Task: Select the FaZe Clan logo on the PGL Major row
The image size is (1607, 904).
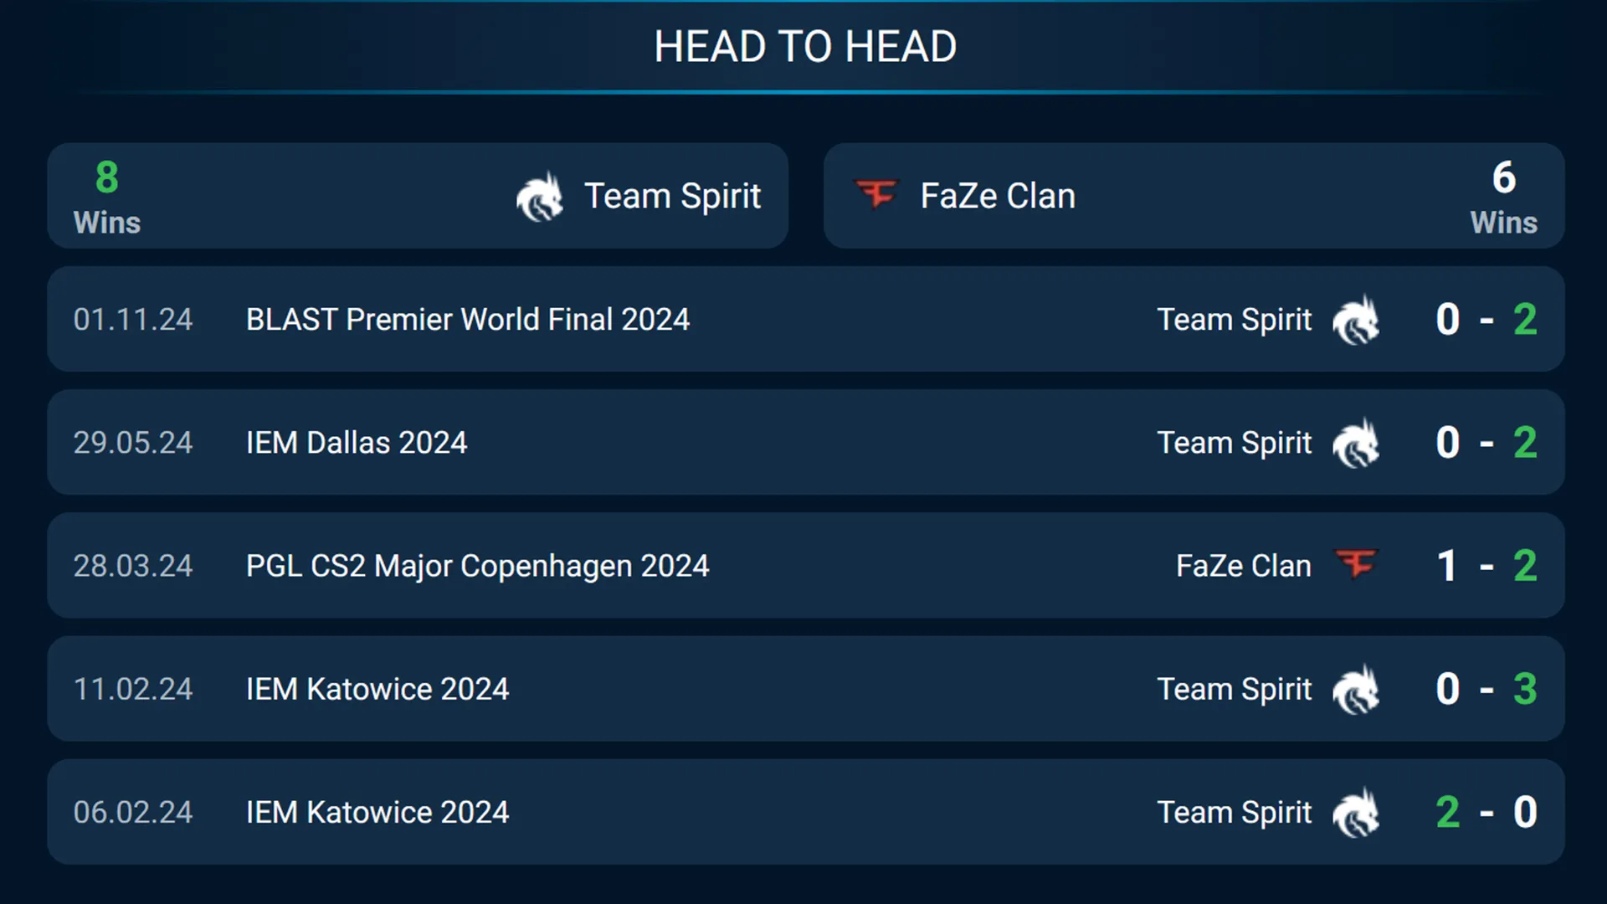Action: 1356,565
